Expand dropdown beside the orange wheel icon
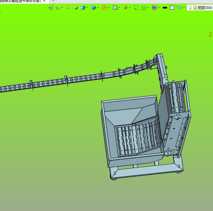The width and height of the screenshot is (213, 211). 109,8
